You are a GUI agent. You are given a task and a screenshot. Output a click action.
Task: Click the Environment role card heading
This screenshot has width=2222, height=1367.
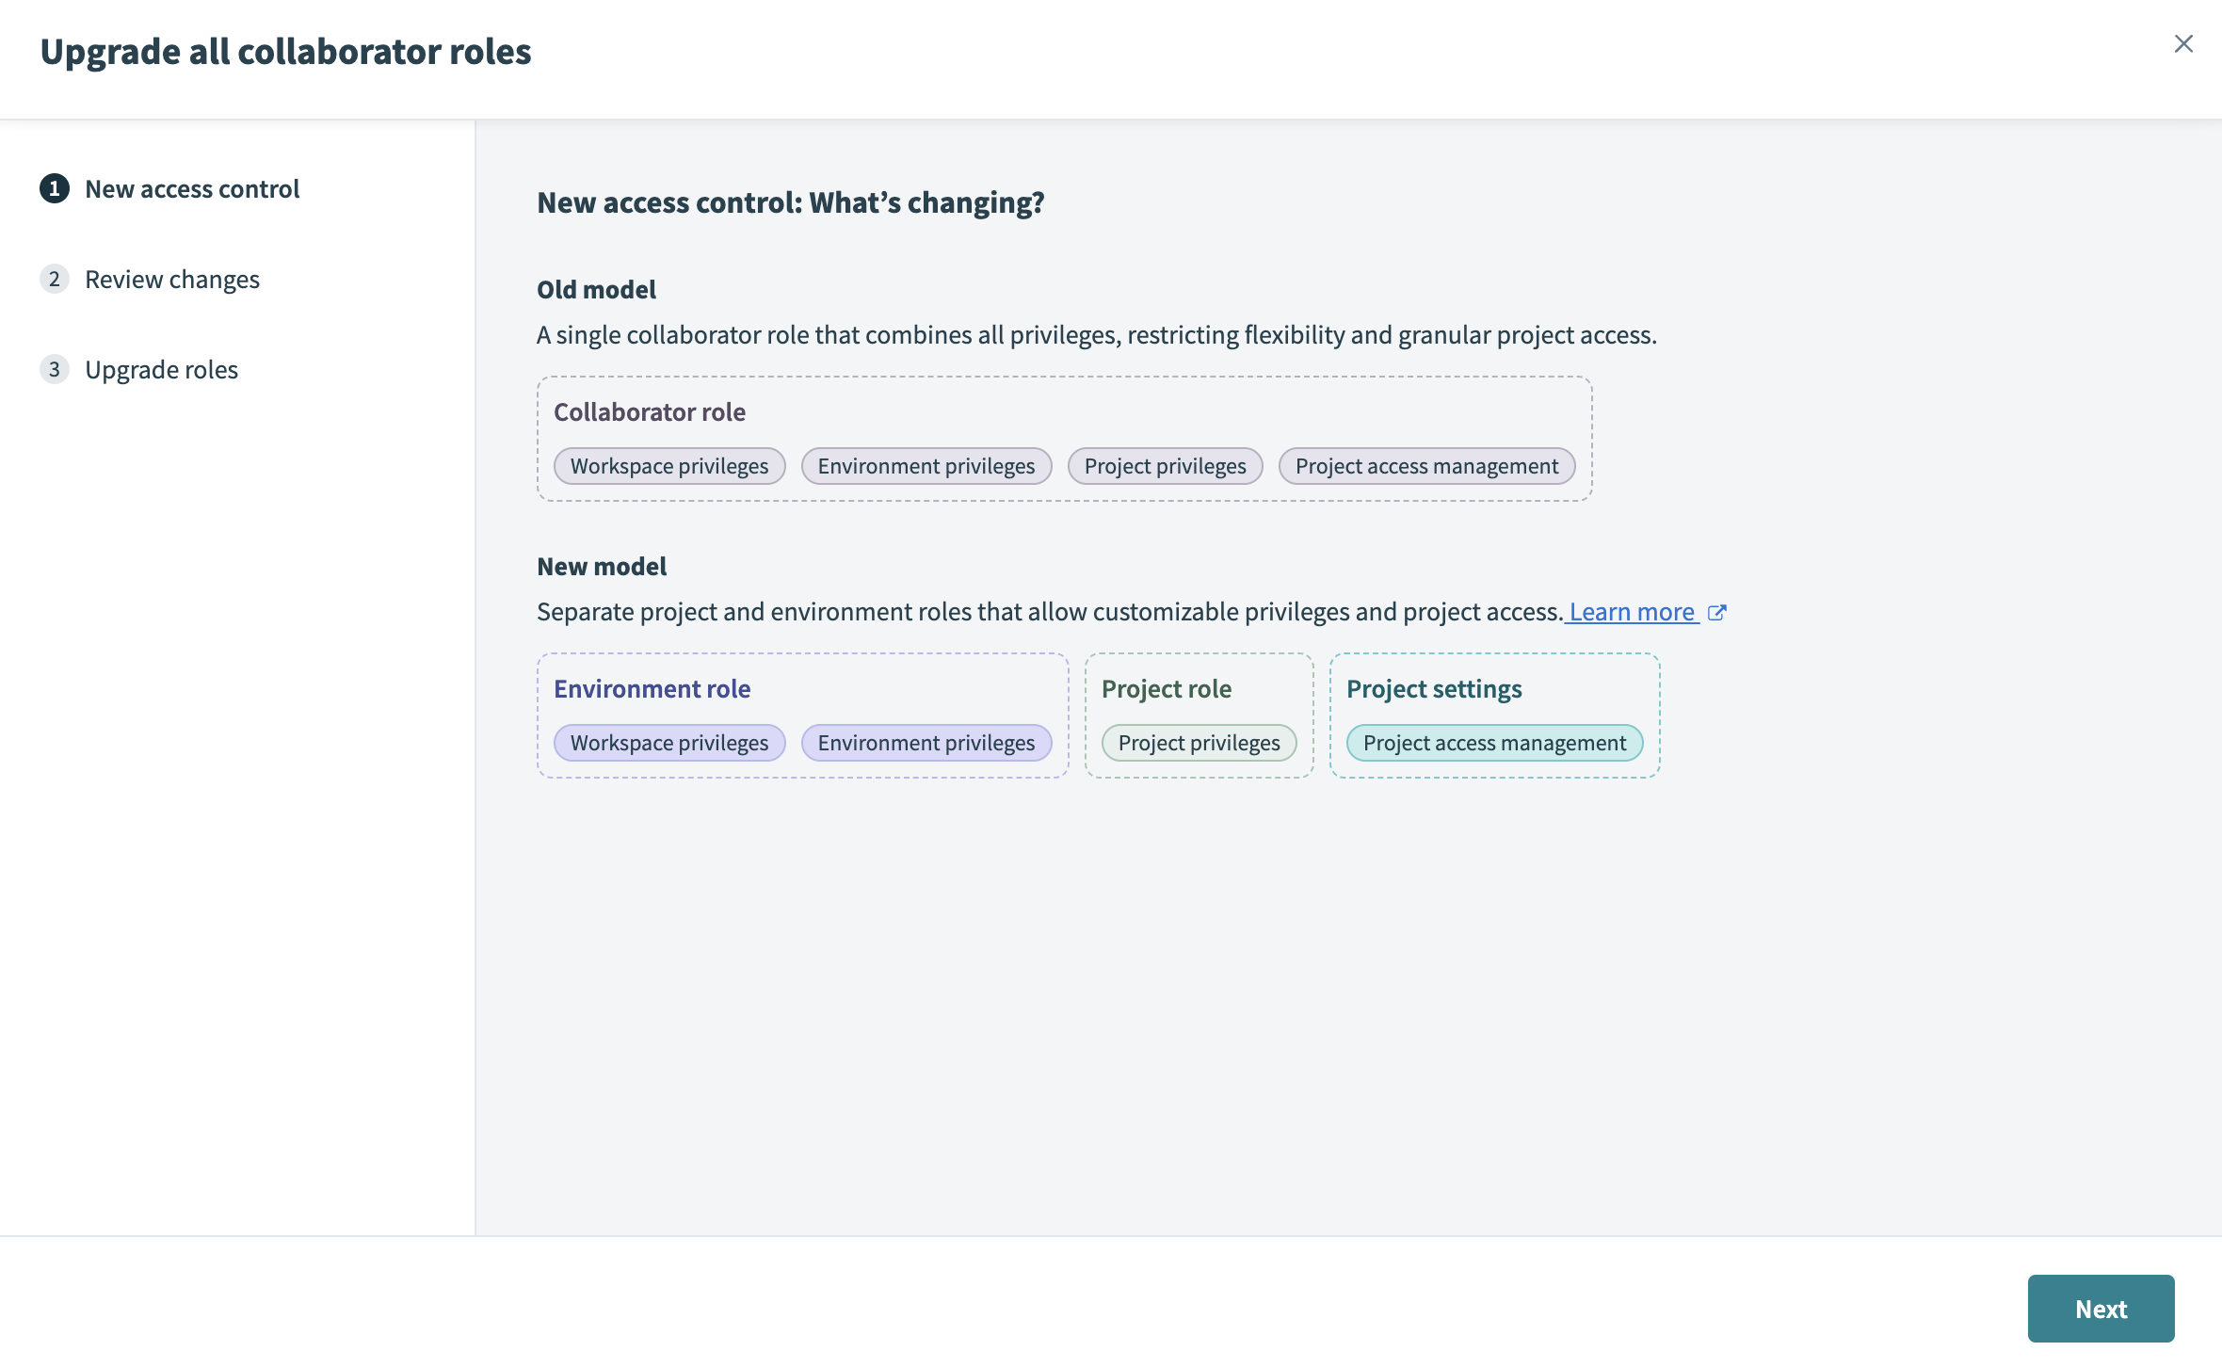[x=652, y=689]
